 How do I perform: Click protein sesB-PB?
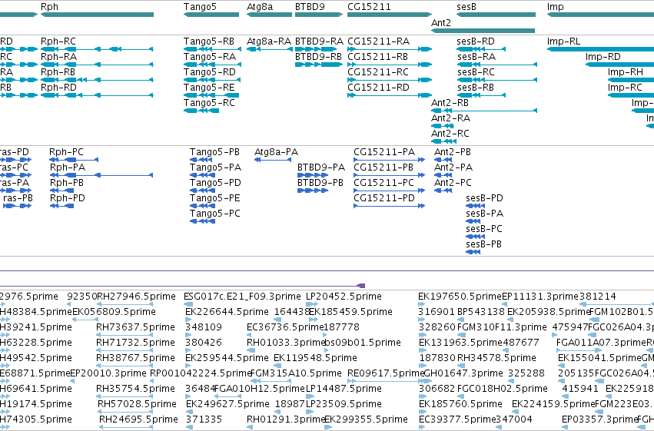point(473,252)
